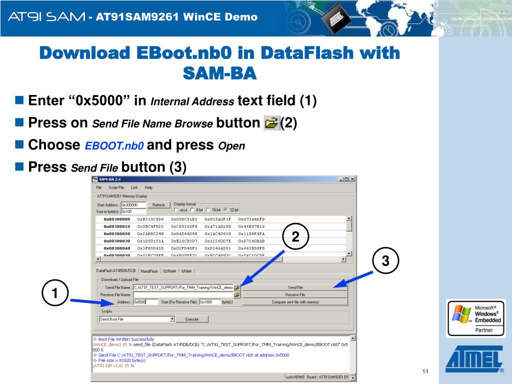This screenshot has height=384, width=512.
Task: Focus the Address field containing 0x5000
Action: [x=145, y=302]
